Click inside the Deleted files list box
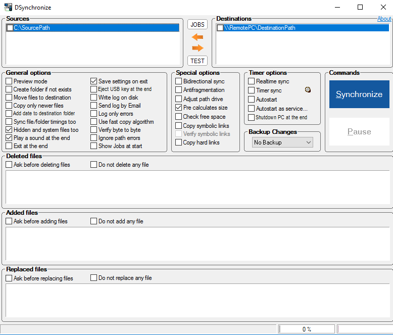The image size is (393, 335). (x=198, y=187)
